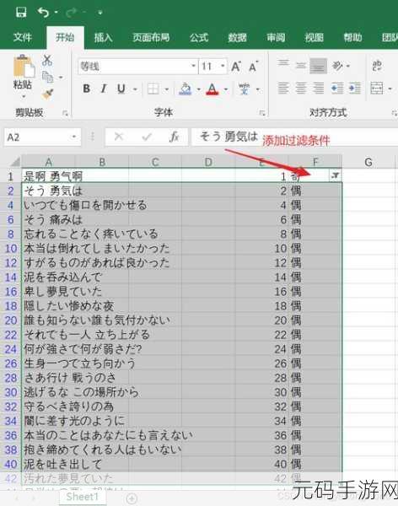The width and height of the screenshot is (398, 506).
Task: Click the Borders icon
Action: click(153, 89)
